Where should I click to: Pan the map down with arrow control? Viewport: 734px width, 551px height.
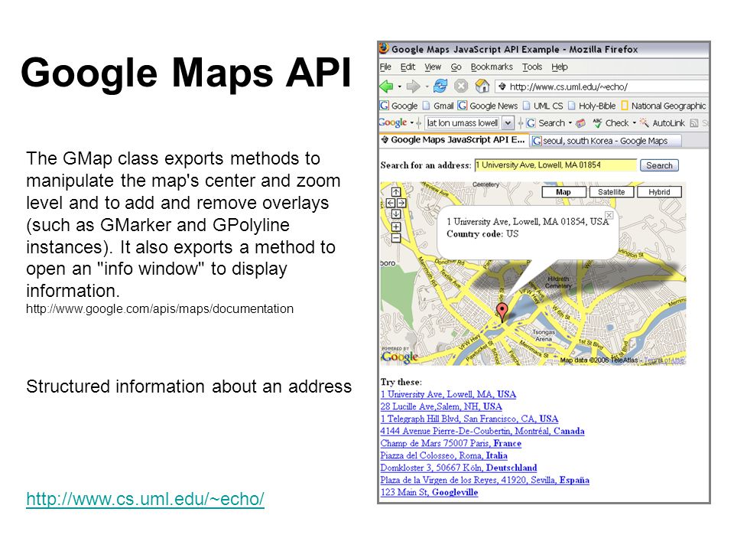click(396, 214)
